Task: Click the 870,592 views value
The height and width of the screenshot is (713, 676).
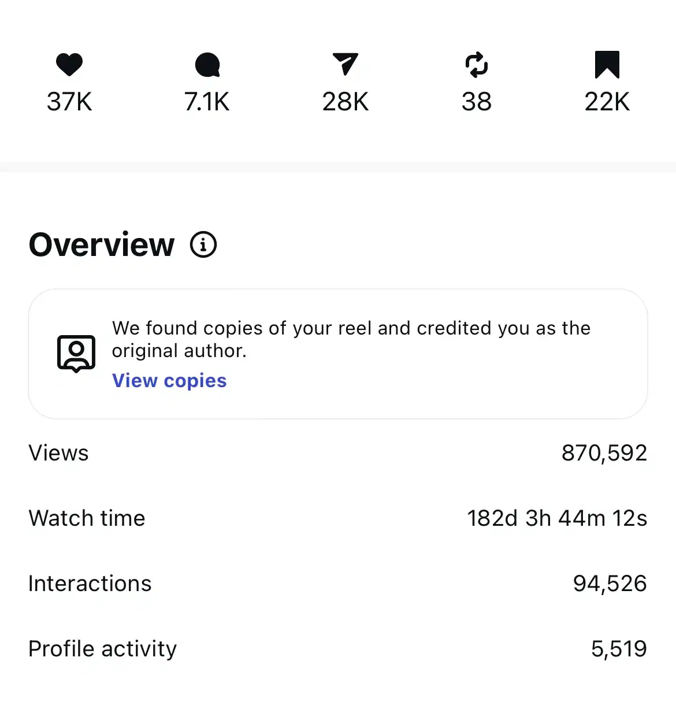Action: tap(604, 453)
